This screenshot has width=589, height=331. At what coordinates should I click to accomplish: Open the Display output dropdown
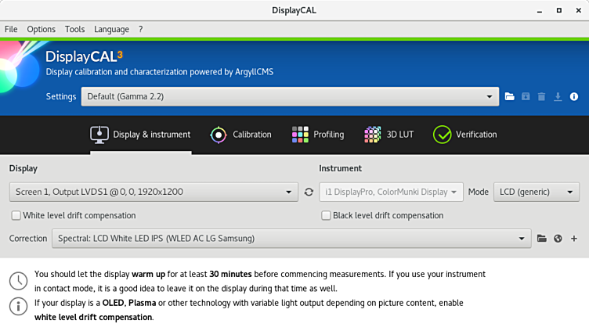click(154, 192)
